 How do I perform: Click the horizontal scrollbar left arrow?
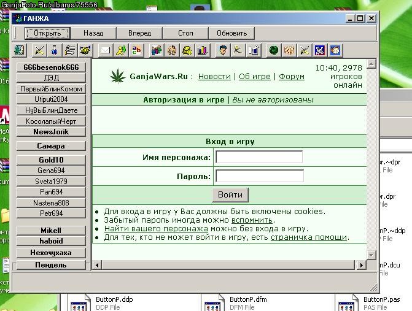(97, 265)
